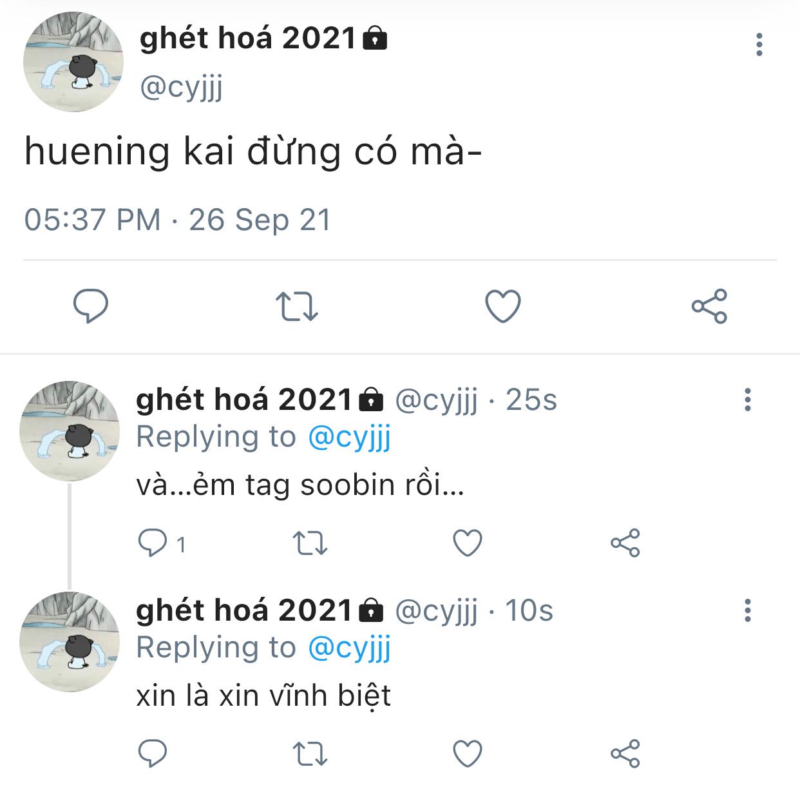
Task: Share the 'tag soobin rồi' reply
Action: [625, 543]
